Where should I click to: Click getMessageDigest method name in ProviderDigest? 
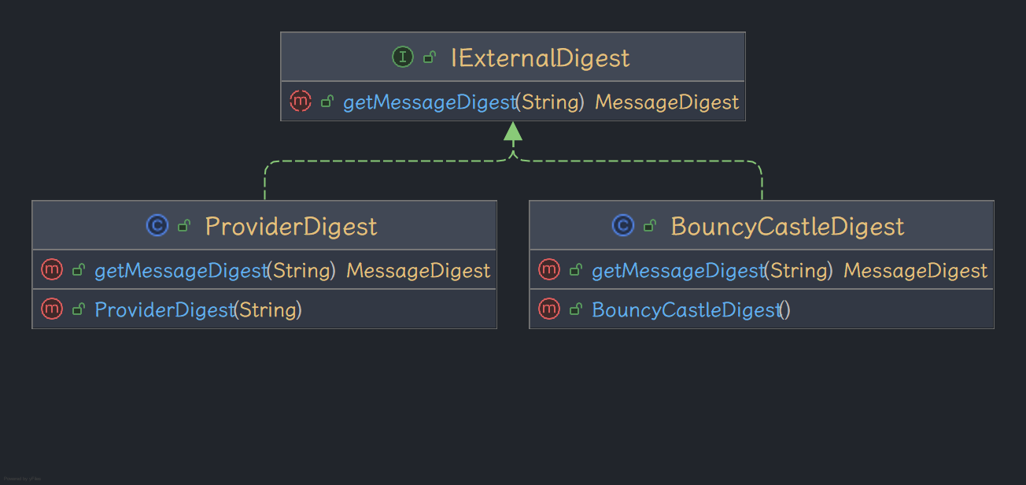pyautogui.click(x=181, y=271)
